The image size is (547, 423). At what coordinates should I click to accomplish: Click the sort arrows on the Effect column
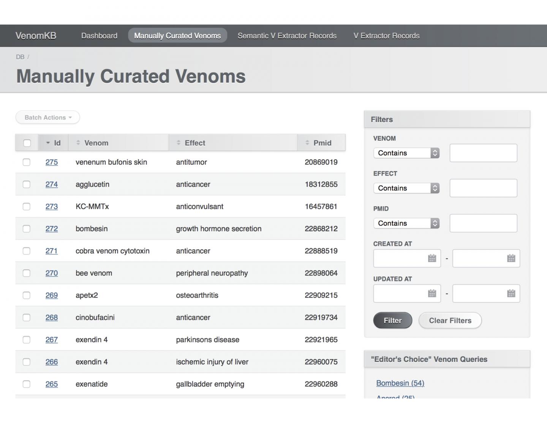(178, 143)
